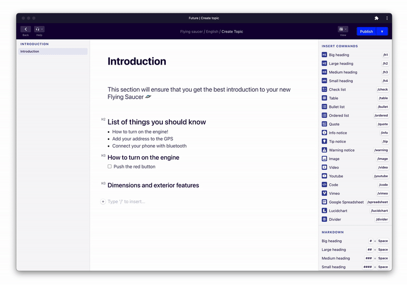Click the Video command icon
The image size is (407, 285).
pyautogui.click(x=324, y=167)
